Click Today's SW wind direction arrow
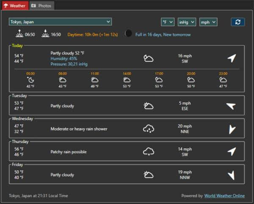 click(231, 58)
